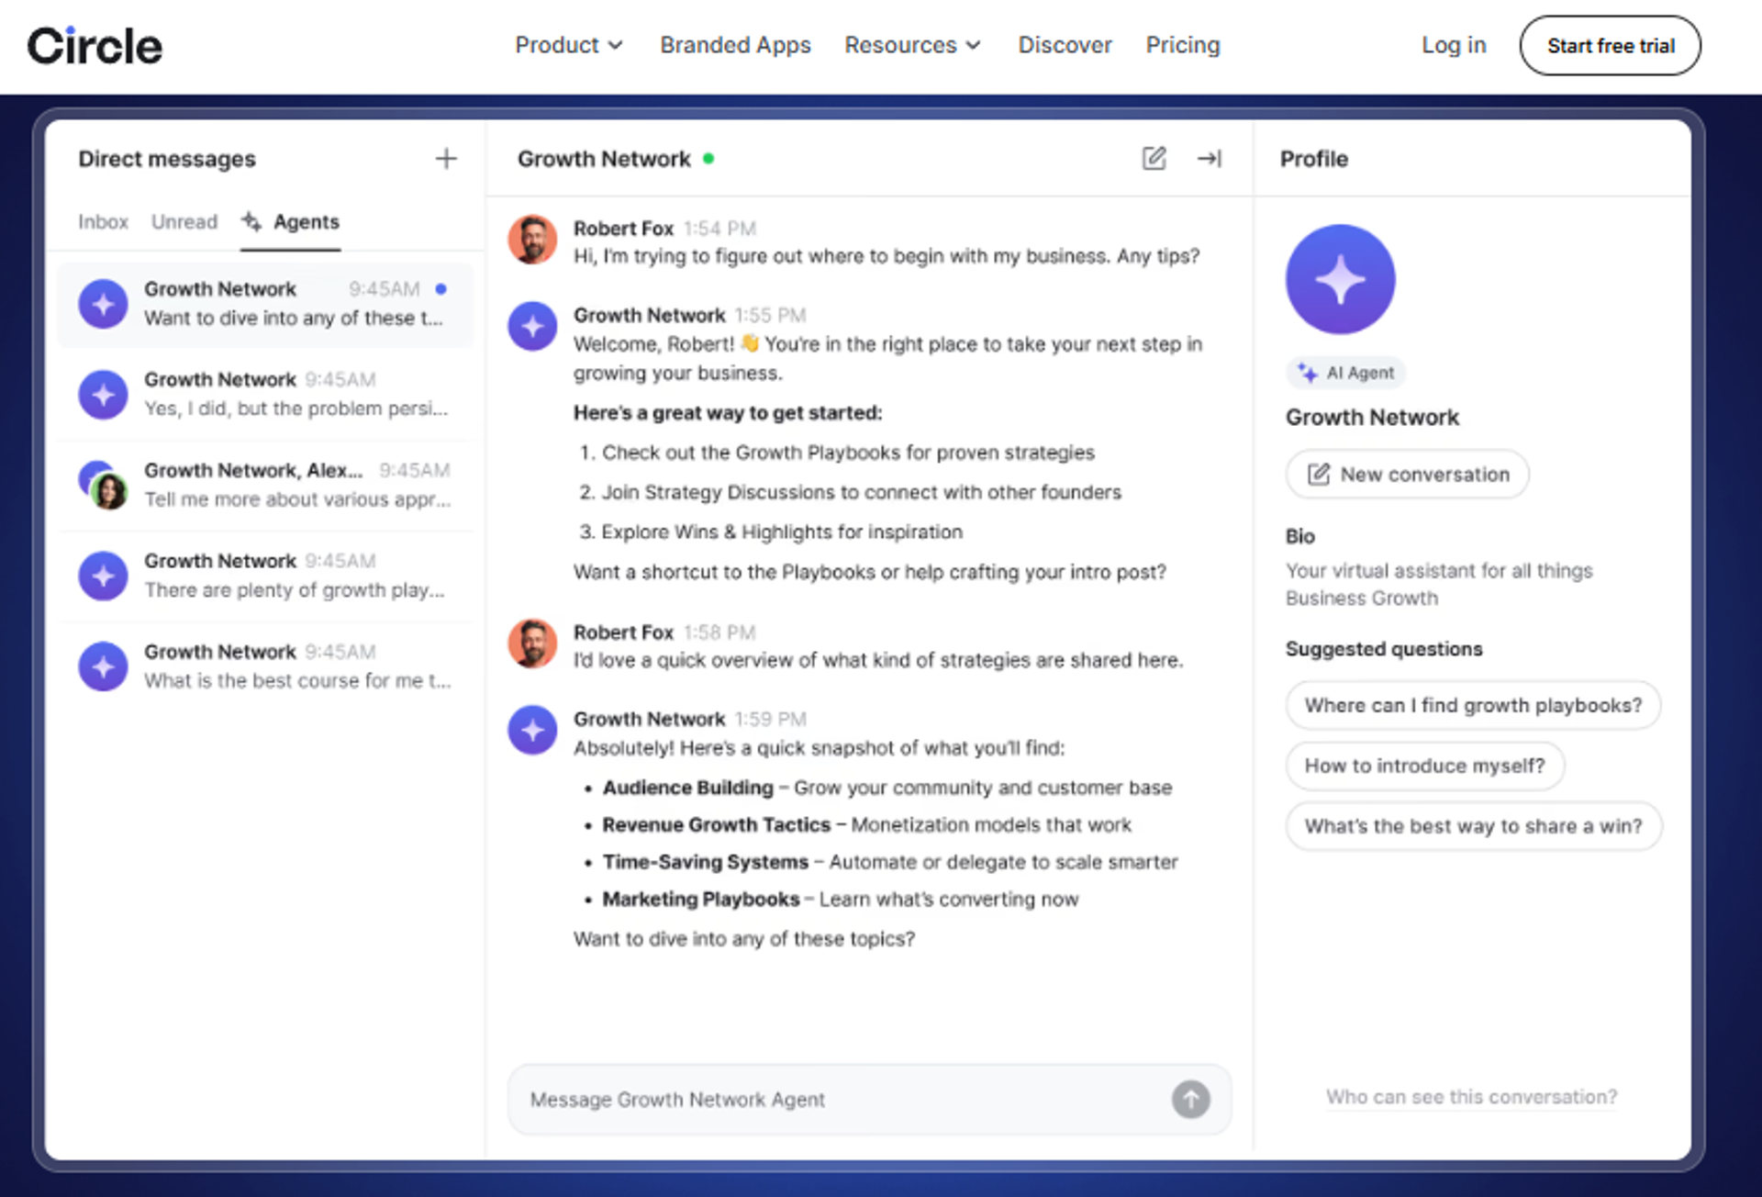Click the AI Agent badge in the profile

click(x=1345, y=373)
